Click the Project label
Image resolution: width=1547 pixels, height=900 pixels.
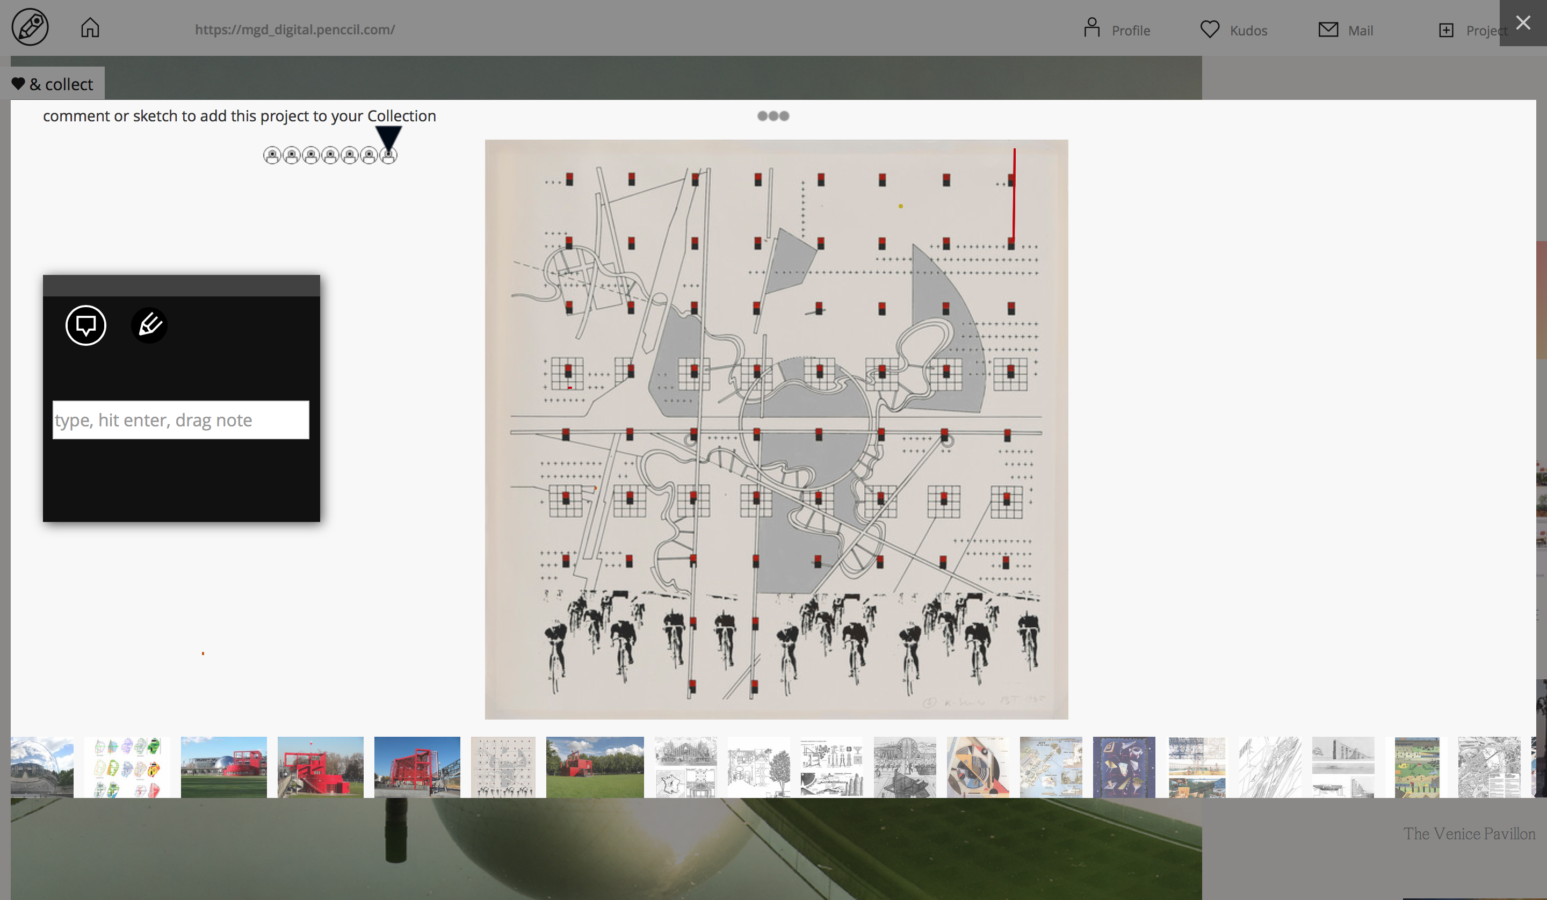click(x=1486, y=31)
